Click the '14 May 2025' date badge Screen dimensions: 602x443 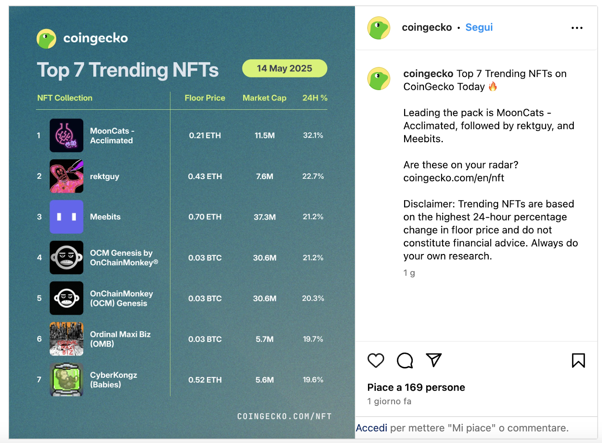click(284, 69)
